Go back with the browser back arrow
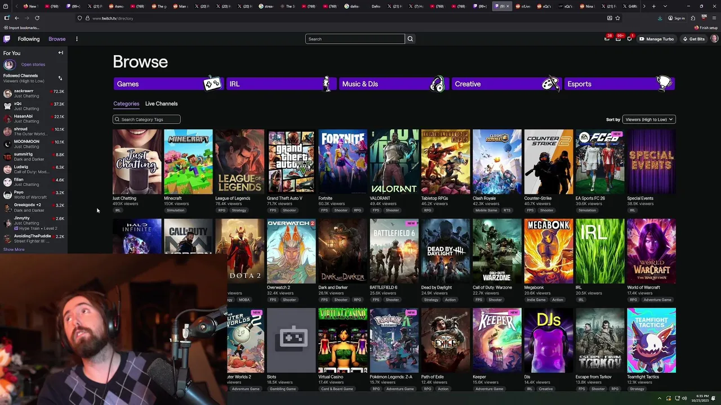 pos(16,18)
